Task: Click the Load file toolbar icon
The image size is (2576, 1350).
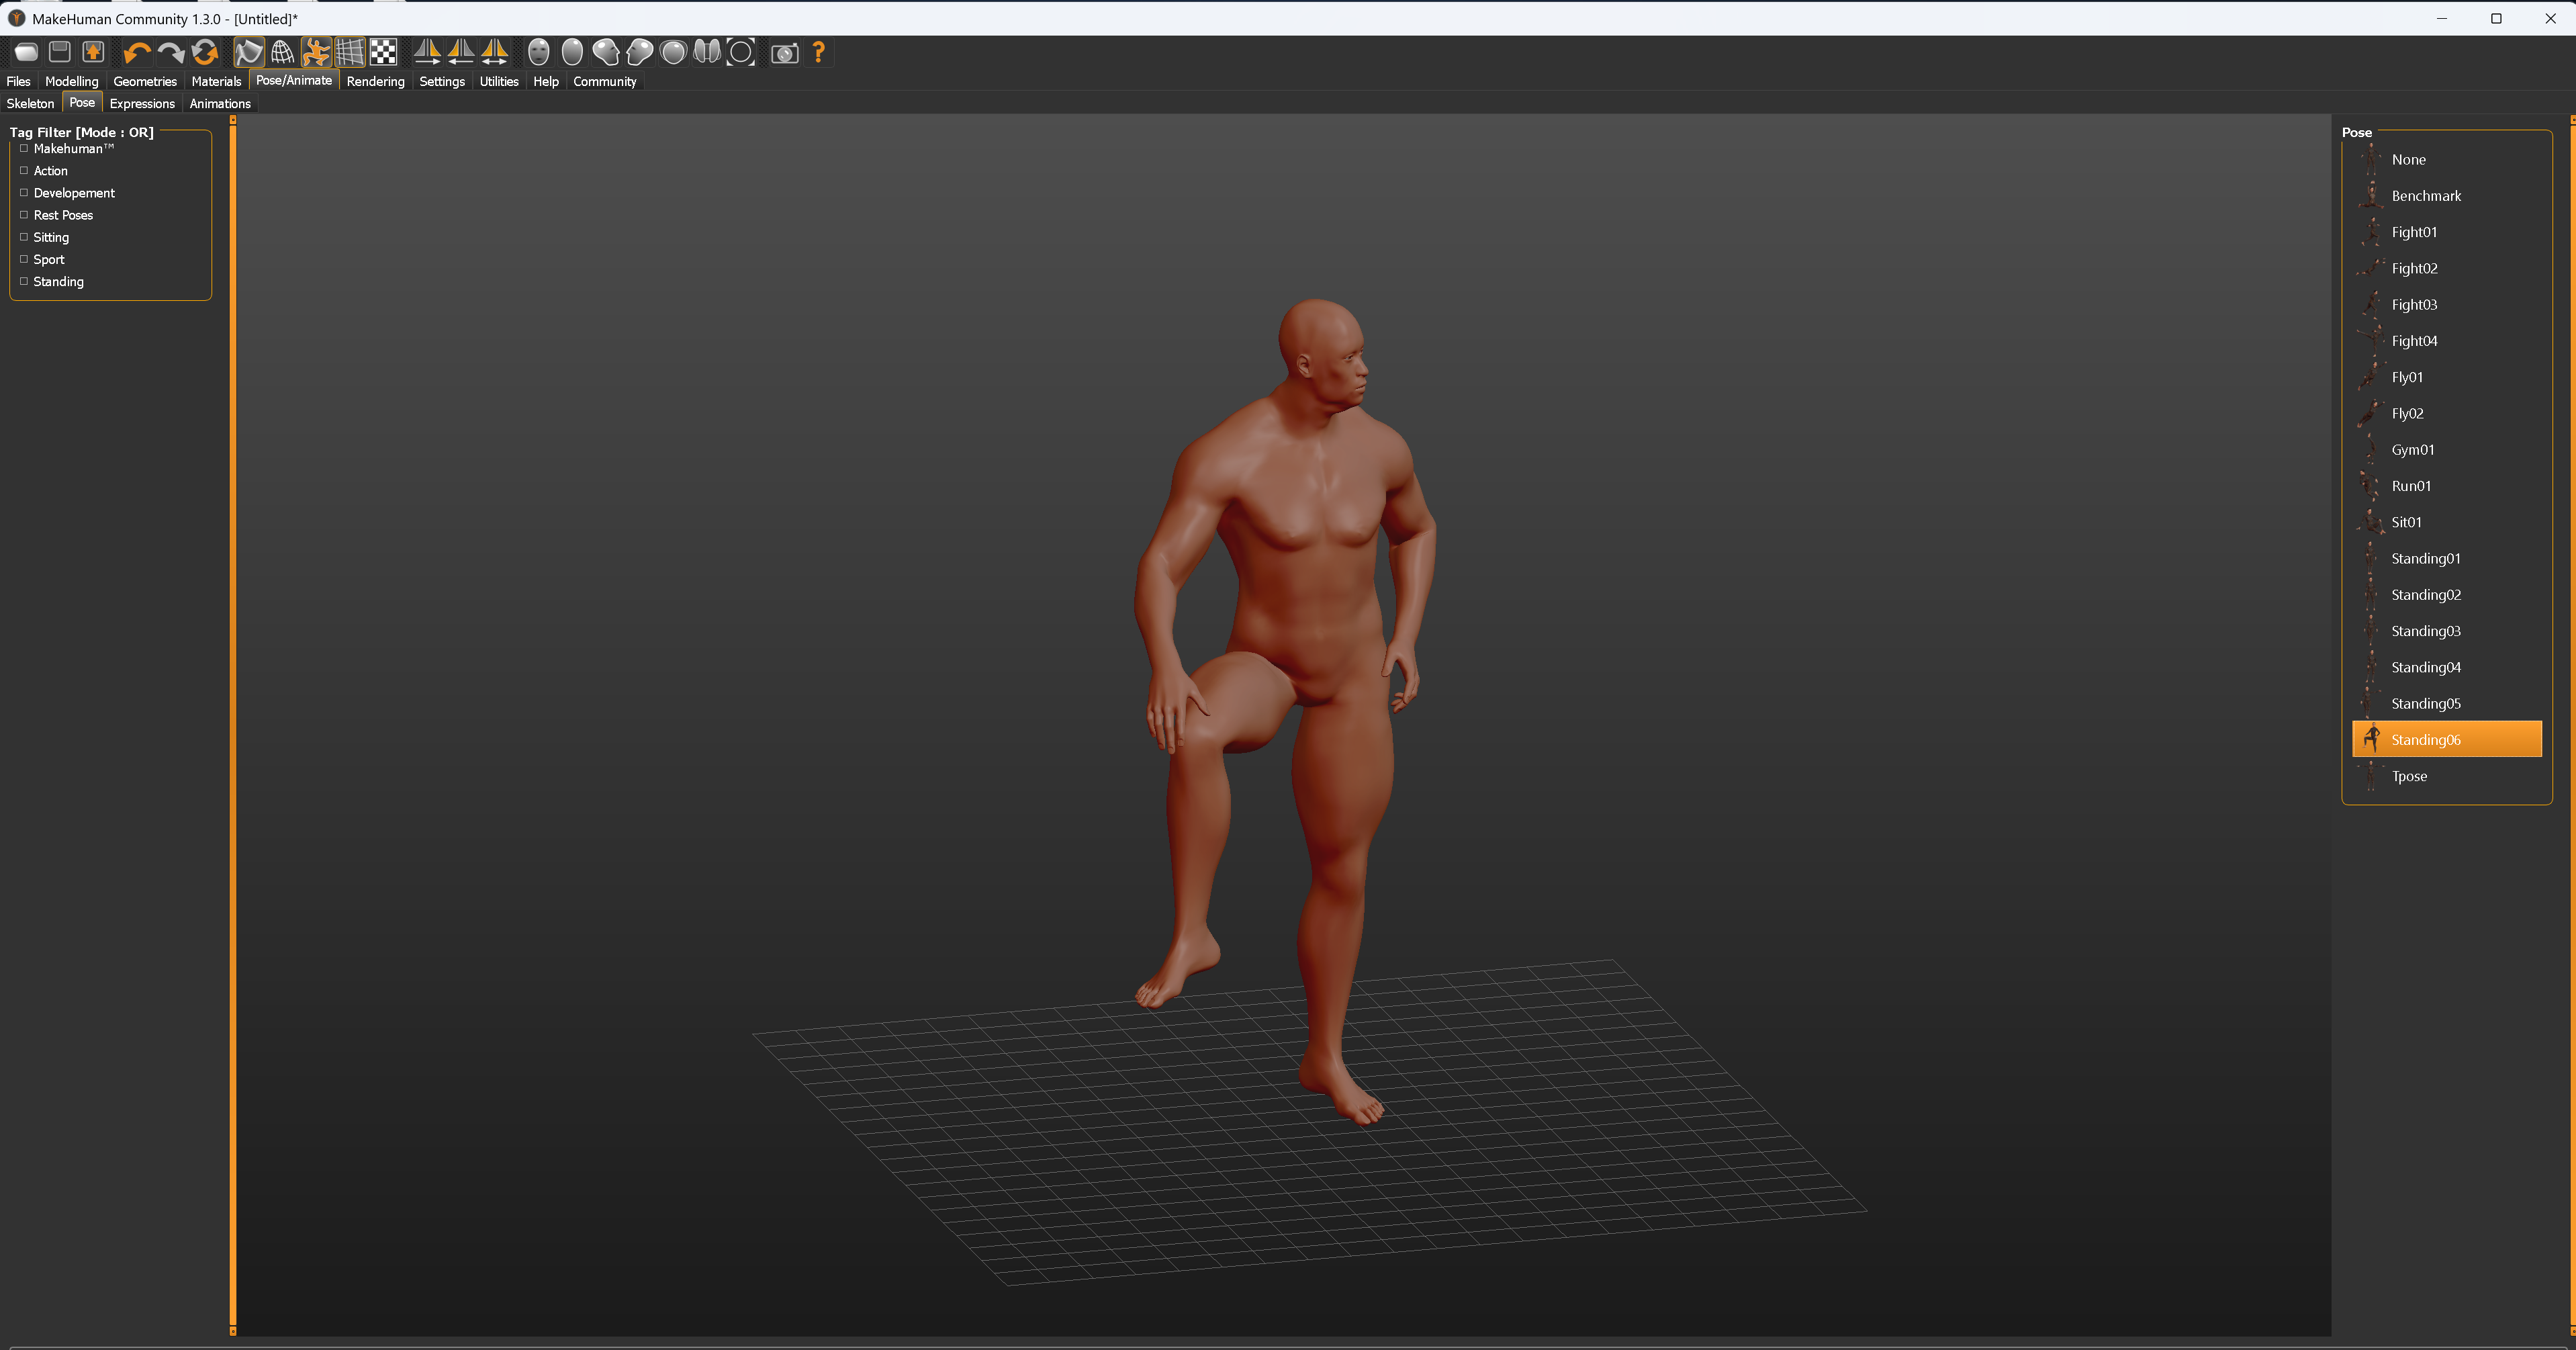Action: pos(26,52)
